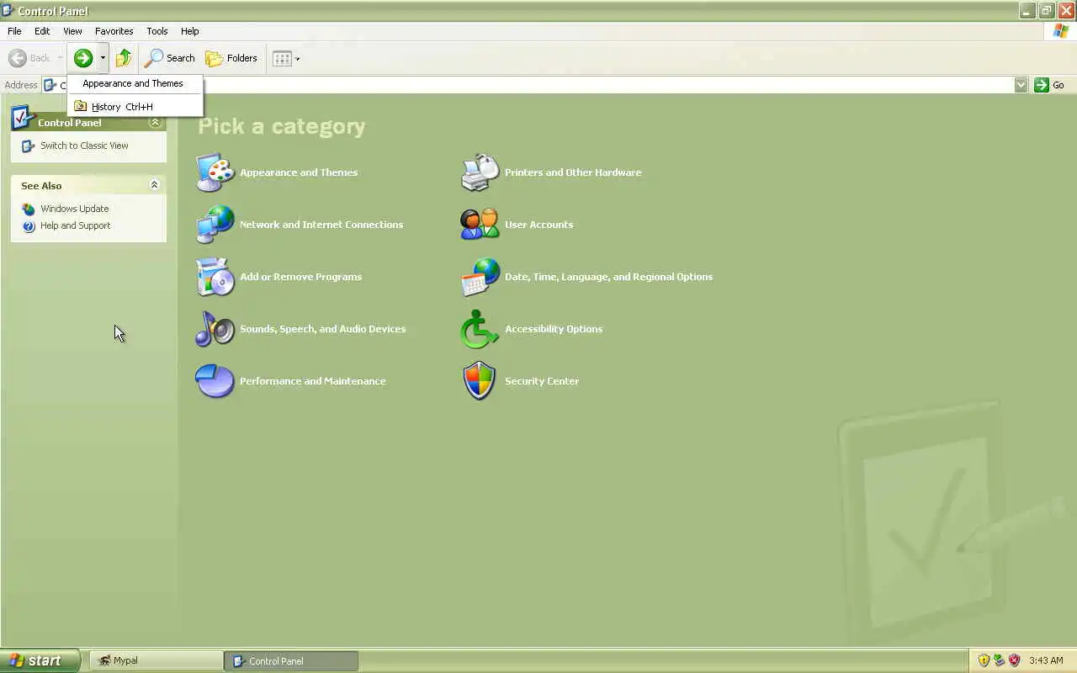Click the Search toolbar button

[169, 58]
